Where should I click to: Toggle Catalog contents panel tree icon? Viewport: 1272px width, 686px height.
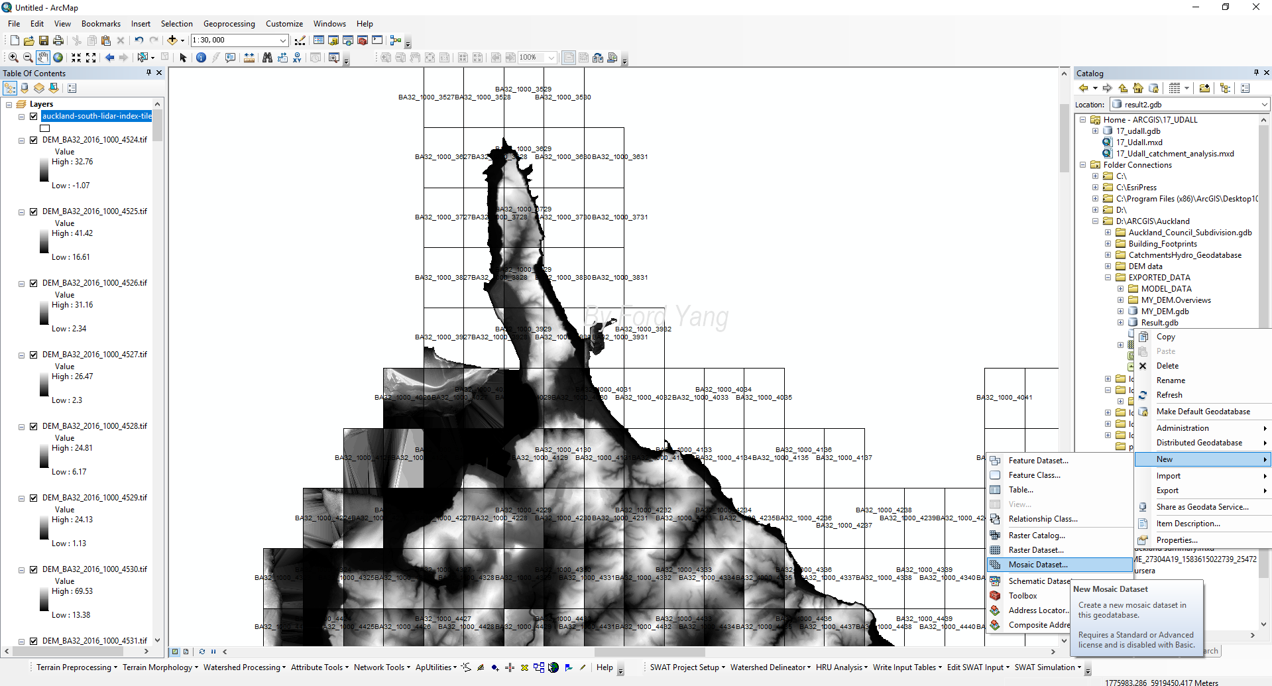point(1225,88)
